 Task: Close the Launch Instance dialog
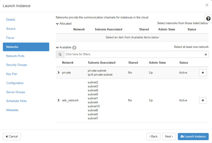coord(207,5)
